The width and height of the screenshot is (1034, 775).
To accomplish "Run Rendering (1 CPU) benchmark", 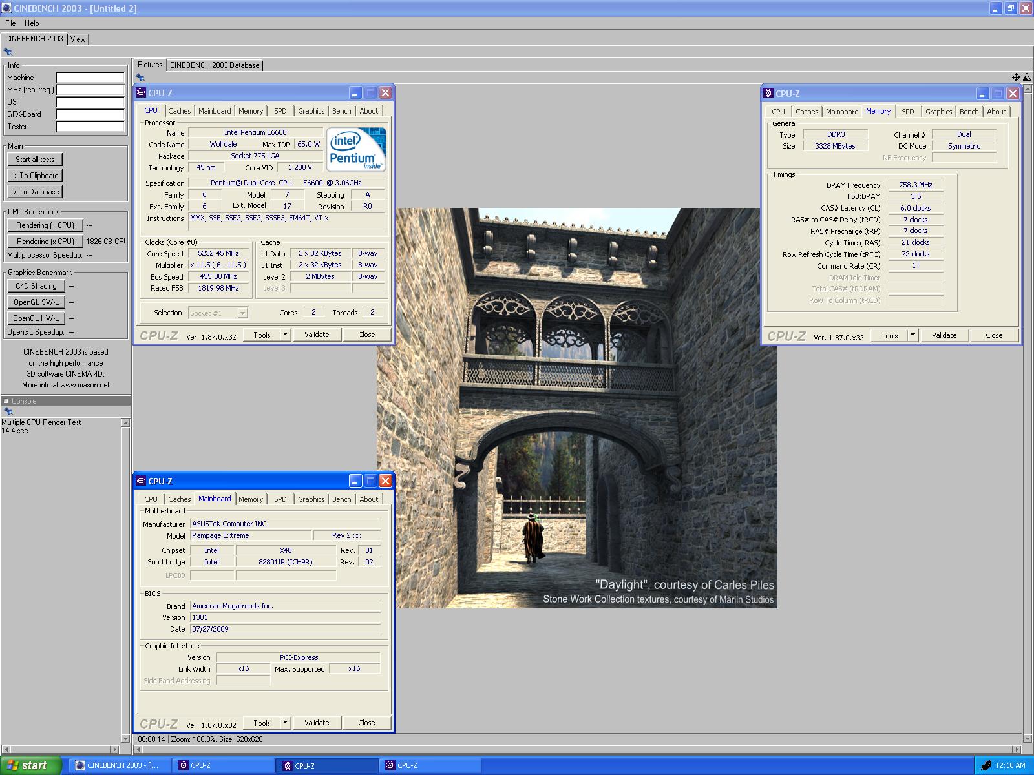I will [x=45, y=225].
